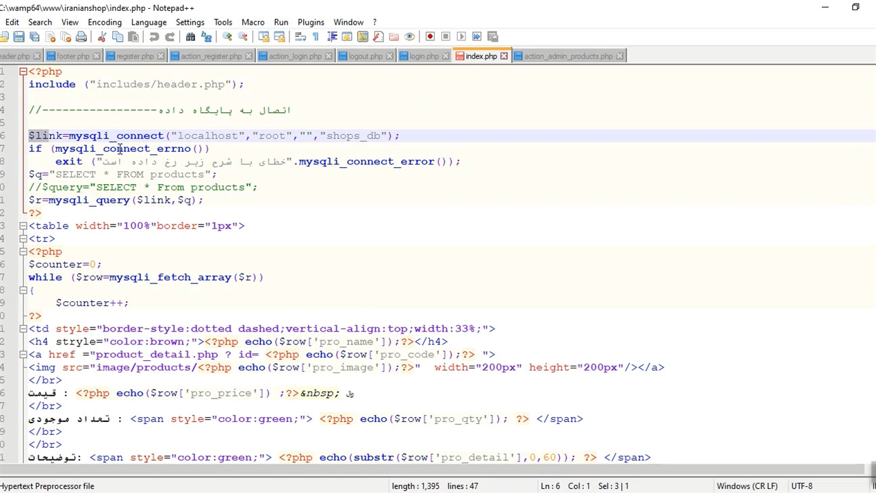Open the Plugins menu
876x493 pixels.
(311, 22)
